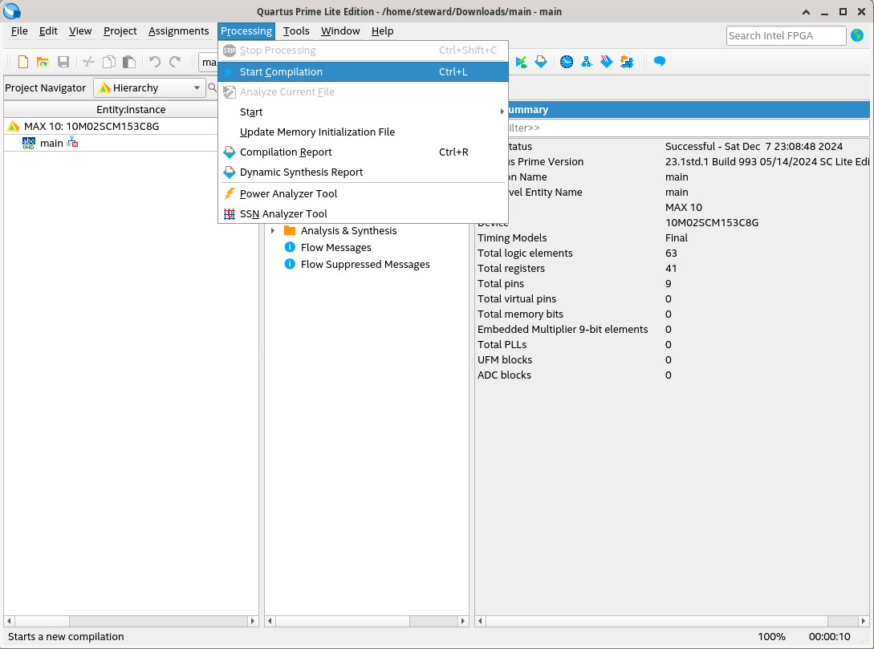Open the File menu
This screenshot has width=874, height=649.
click(19, 31)
